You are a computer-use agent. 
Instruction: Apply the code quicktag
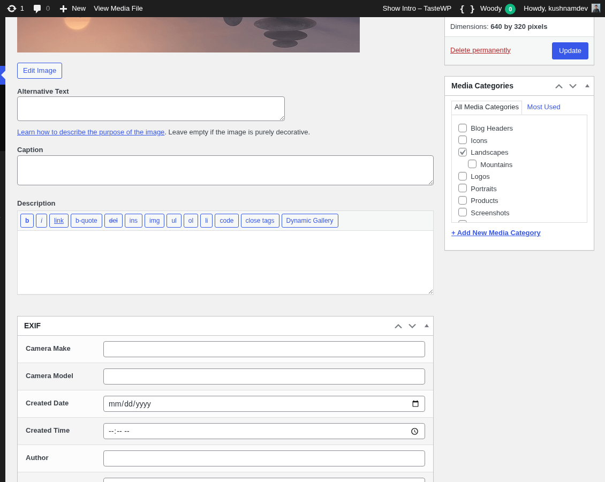coord(226,220)
